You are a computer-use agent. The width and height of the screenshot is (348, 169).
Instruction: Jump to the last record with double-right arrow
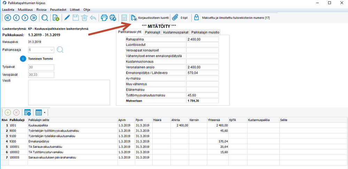click(33, 18)
